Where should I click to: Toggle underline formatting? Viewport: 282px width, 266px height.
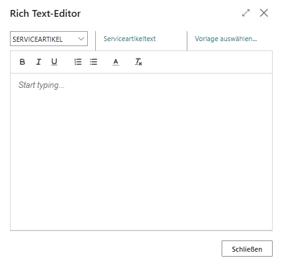coord(54,62)
